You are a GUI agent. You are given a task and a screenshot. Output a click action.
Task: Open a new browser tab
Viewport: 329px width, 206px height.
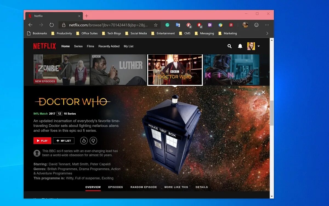click(87, 16)
